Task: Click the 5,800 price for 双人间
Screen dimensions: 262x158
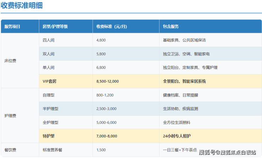Action: [101, 54]
